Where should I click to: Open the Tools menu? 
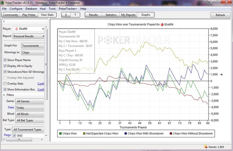[x=52, y=9]
